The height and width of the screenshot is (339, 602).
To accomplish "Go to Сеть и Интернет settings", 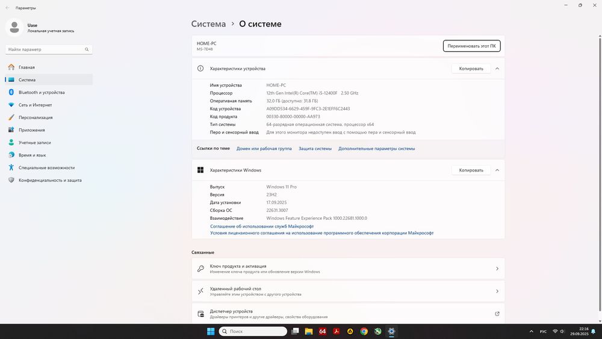I will point(49,105).
